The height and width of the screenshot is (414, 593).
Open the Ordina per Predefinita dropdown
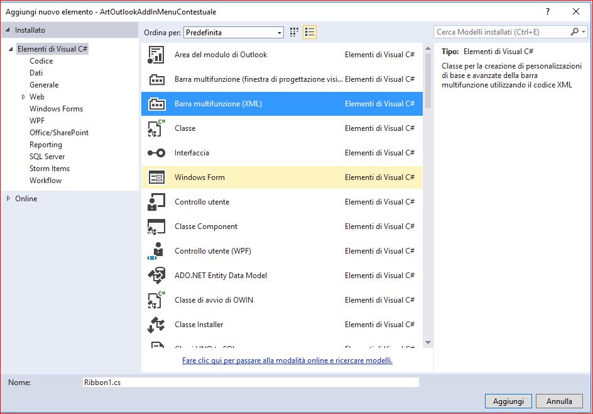233,33
